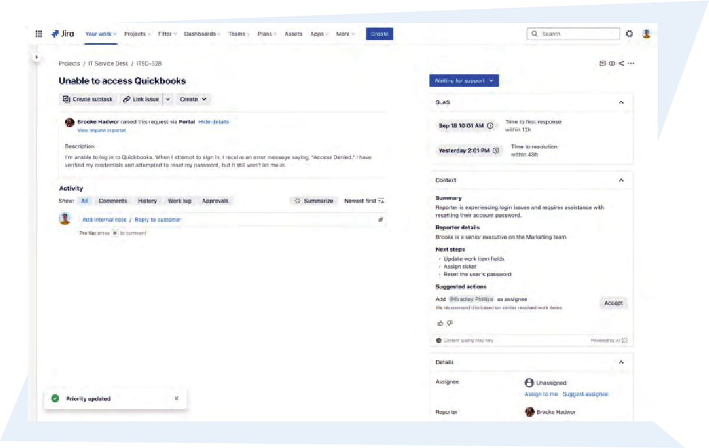Open the user profile avatar menu
Viewport: 709px width, 448px height.
click(646, 34)
